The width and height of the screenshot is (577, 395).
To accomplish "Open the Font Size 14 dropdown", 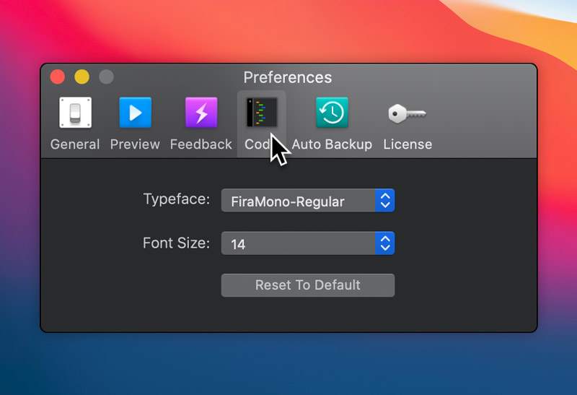I will pyautogui.click(x=308, y=243).
